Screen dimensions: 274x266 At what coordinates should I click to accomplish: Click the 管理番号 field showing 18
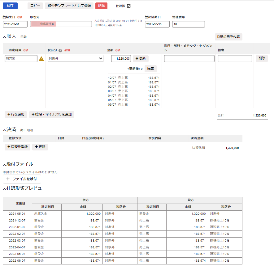(x=188, y=24)
